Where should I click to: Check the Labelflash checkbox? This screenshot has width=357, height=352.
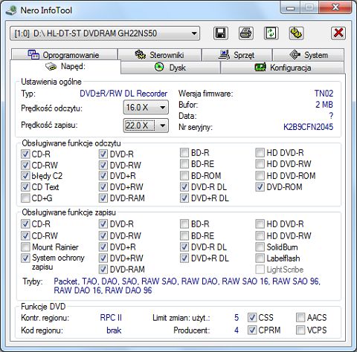point(260,258)
